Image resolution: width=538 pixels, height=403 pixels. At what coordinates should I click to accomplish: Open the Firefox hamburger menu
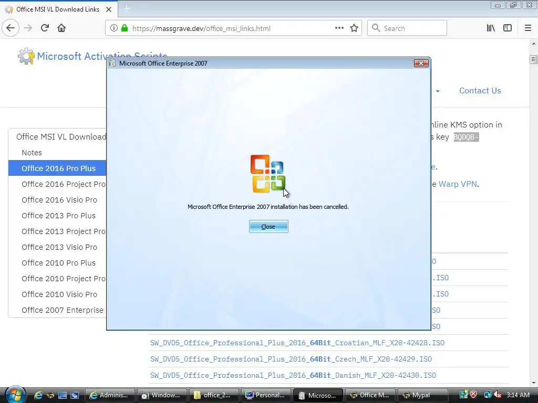528,28
